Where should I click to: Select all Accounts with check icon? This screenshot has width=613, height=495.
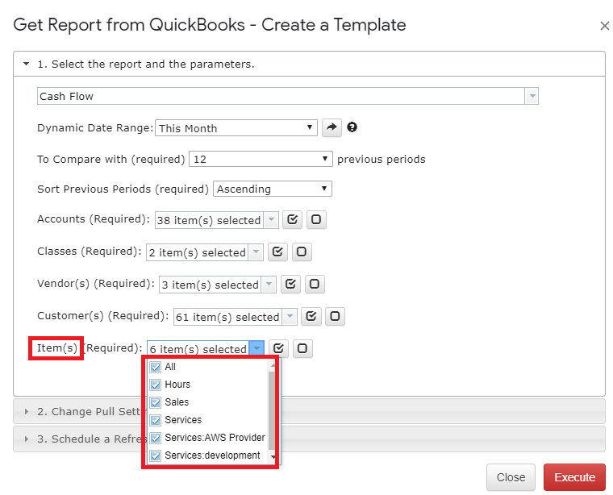point(293,219)
